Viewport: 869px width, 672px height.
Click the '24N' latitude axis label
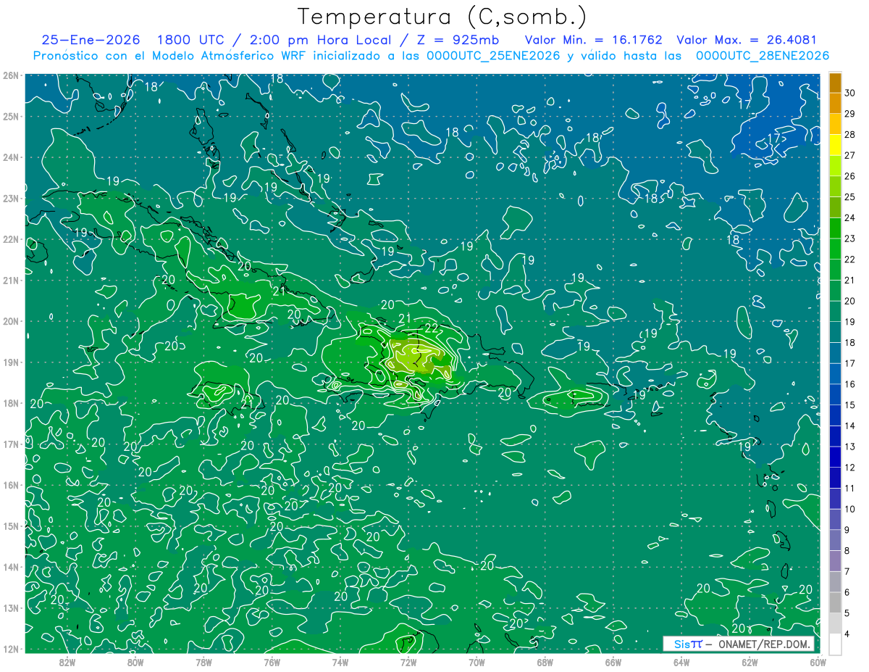point(10,157)
